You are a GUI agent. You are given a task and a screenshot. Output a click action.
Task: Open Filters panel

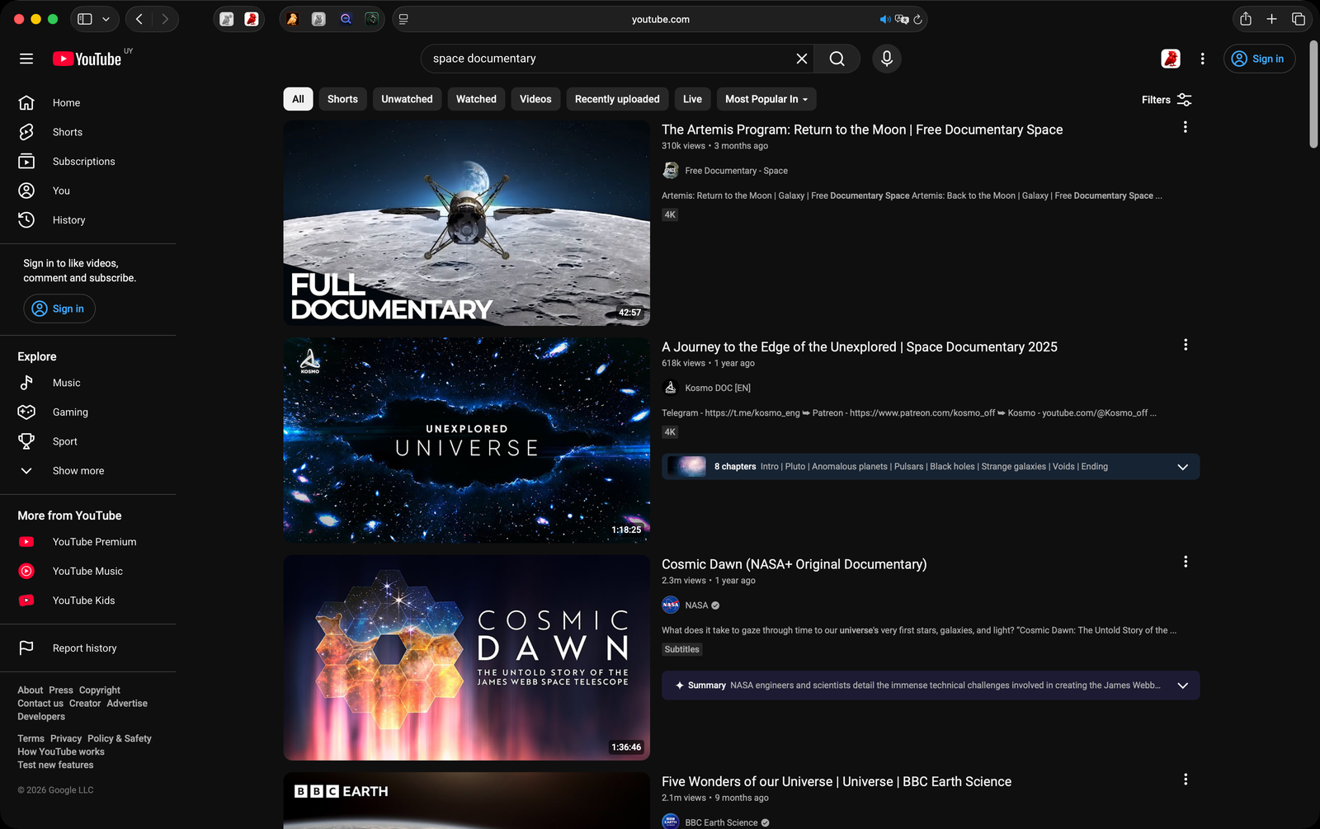click(1167, 100)
